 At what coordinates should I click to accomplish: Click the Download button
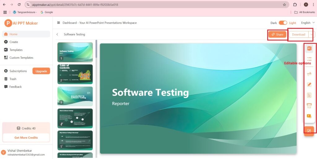[298, 35]
